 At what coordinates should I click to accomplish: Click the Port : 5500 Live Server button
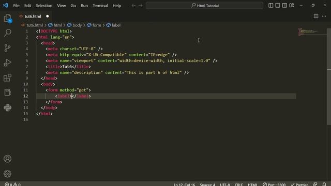pyautogui.click(x=274, y=184)
